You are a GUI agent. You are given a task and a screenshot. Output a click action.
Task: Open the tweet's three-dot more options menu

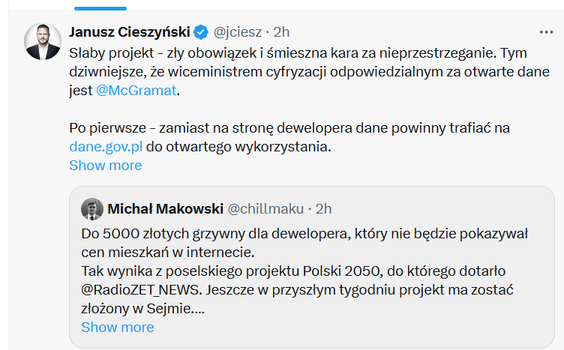(546, 32)
